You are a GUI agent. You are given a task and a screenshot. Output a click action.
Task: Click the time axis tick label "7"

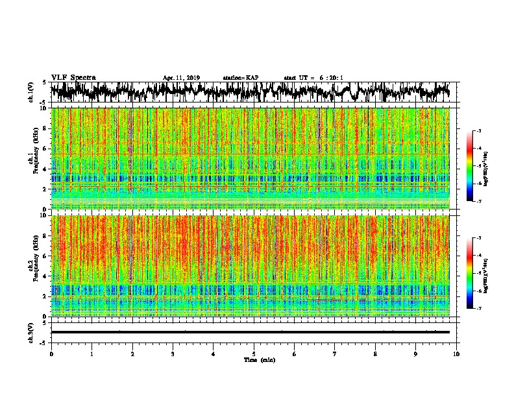(335, 354)
